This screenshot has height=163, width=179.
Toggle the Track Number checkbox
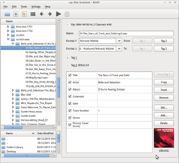(x=70, y=111)
